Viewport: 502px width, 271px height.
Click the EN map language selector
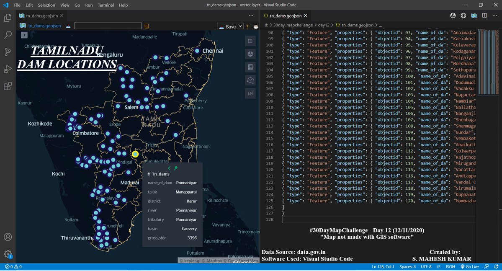[x=250, y=93]
